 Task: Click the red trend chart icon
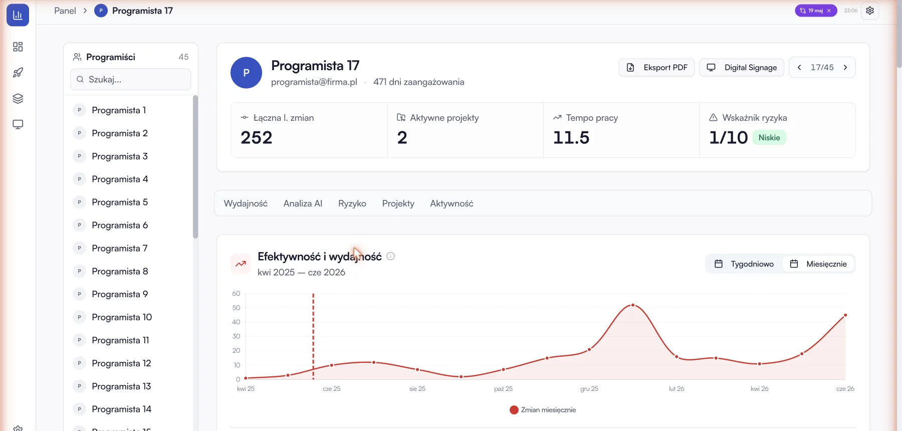tap(241, 264)
